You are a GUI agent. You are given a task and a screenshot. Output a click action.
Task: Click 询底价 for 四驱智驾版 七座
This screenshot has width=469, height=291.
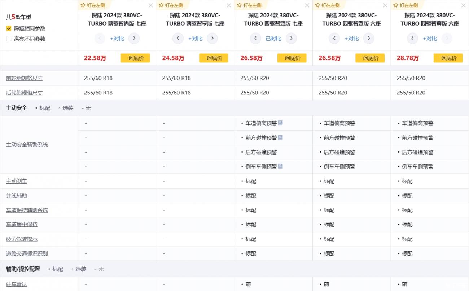click(x=292, y=58)
